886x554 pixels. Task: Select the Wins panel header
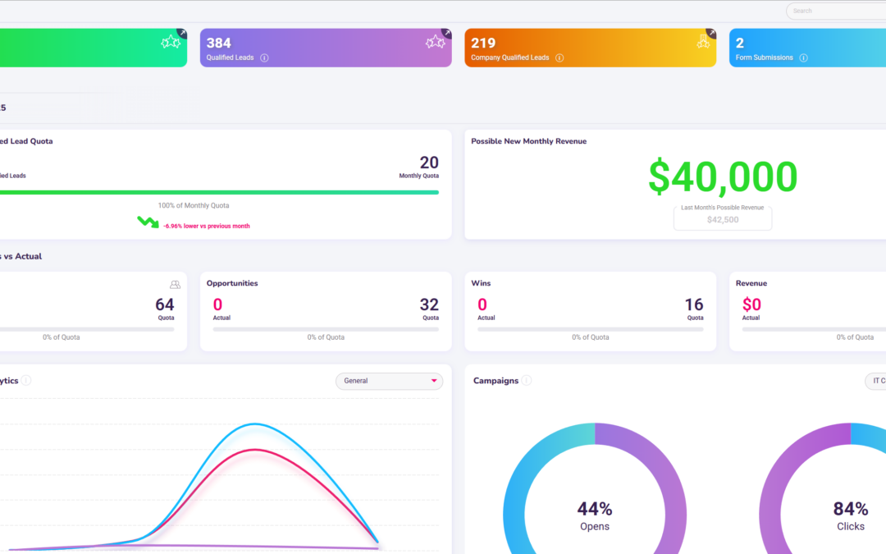pyautogui.click(x=480, y=282)
